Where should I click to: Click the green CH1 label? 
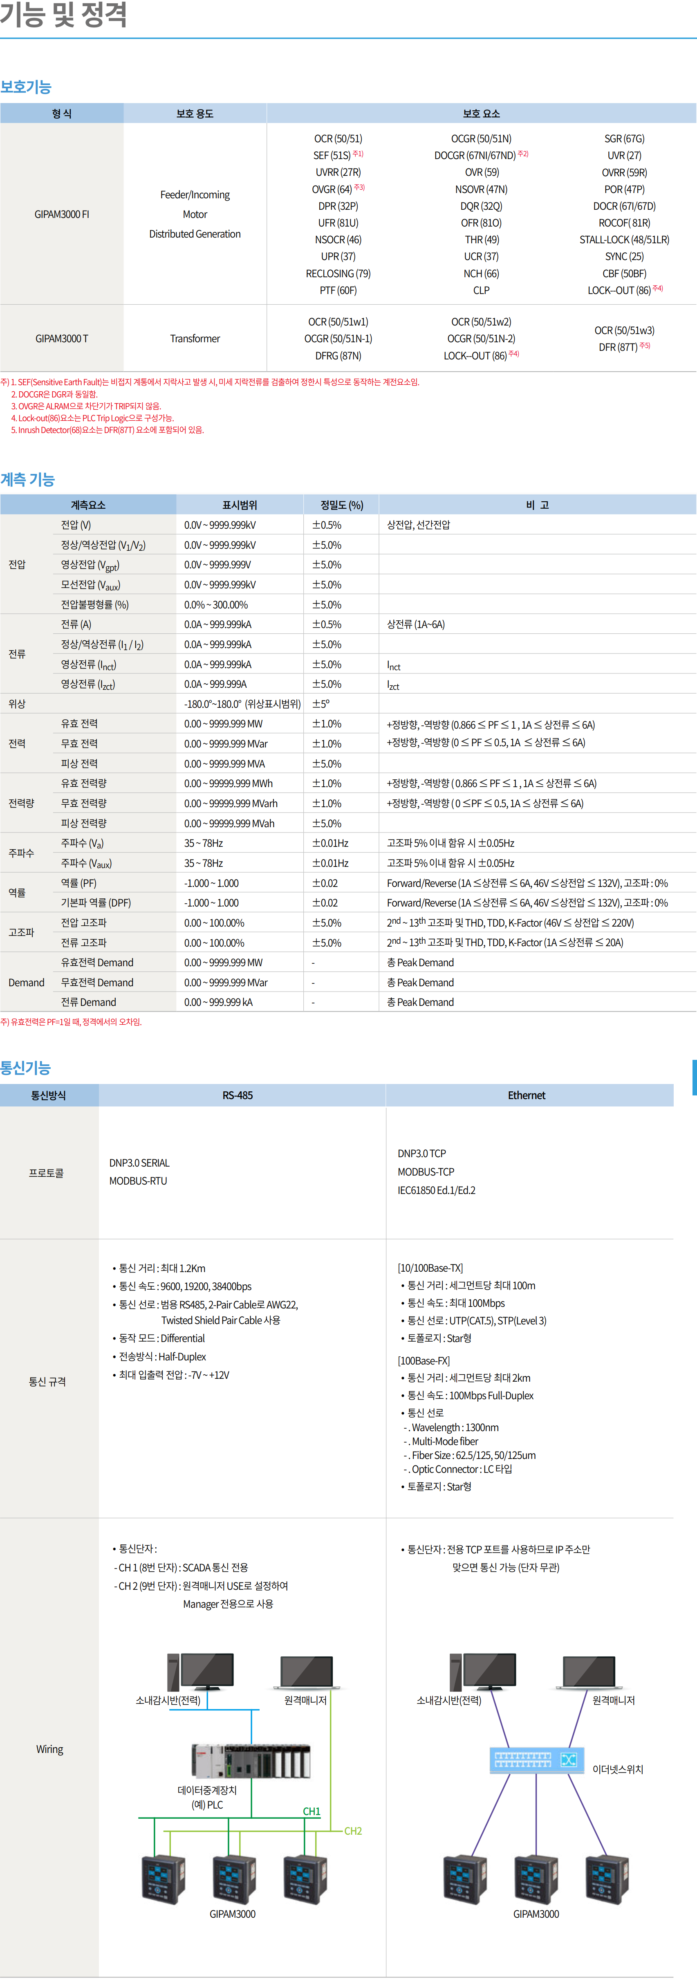[x=312, y=1811]
